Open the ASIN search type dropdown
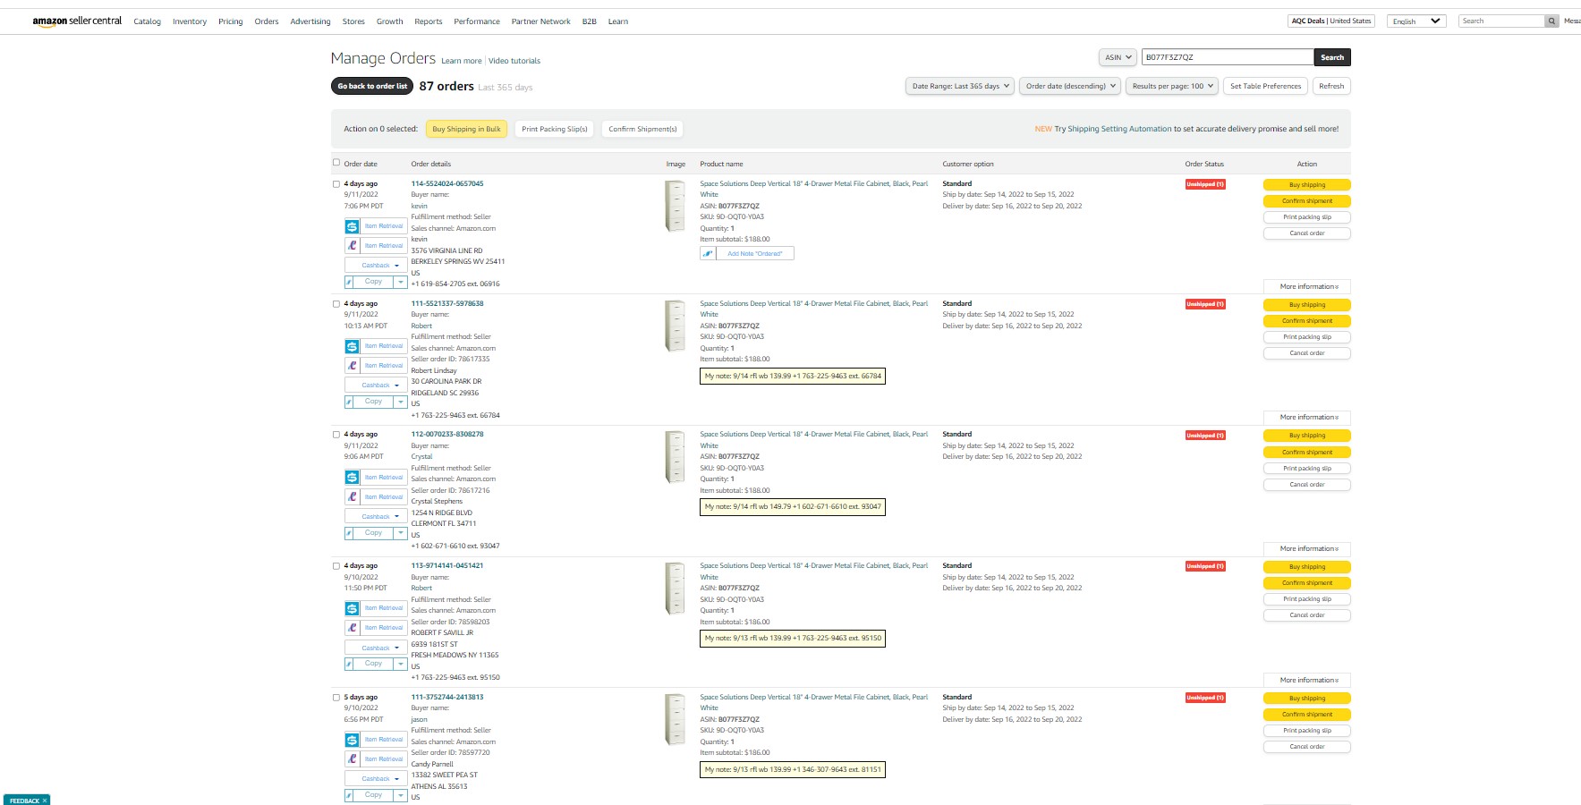The height and width of the screenshot is (805, 1581). coord(1118,57)
